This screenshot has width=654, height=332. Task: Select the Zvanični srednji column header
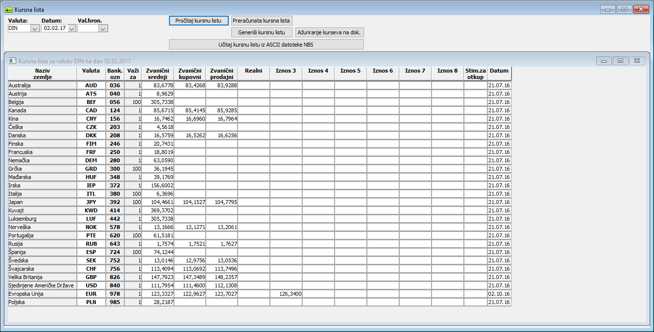pos(157,74)
